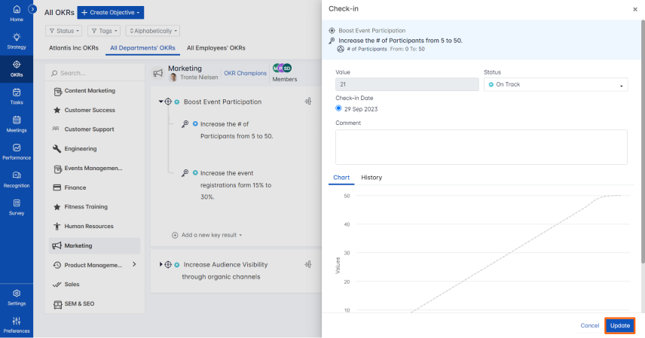
Task: Click Boost Event Participation status dot
Action: point(177,102)
